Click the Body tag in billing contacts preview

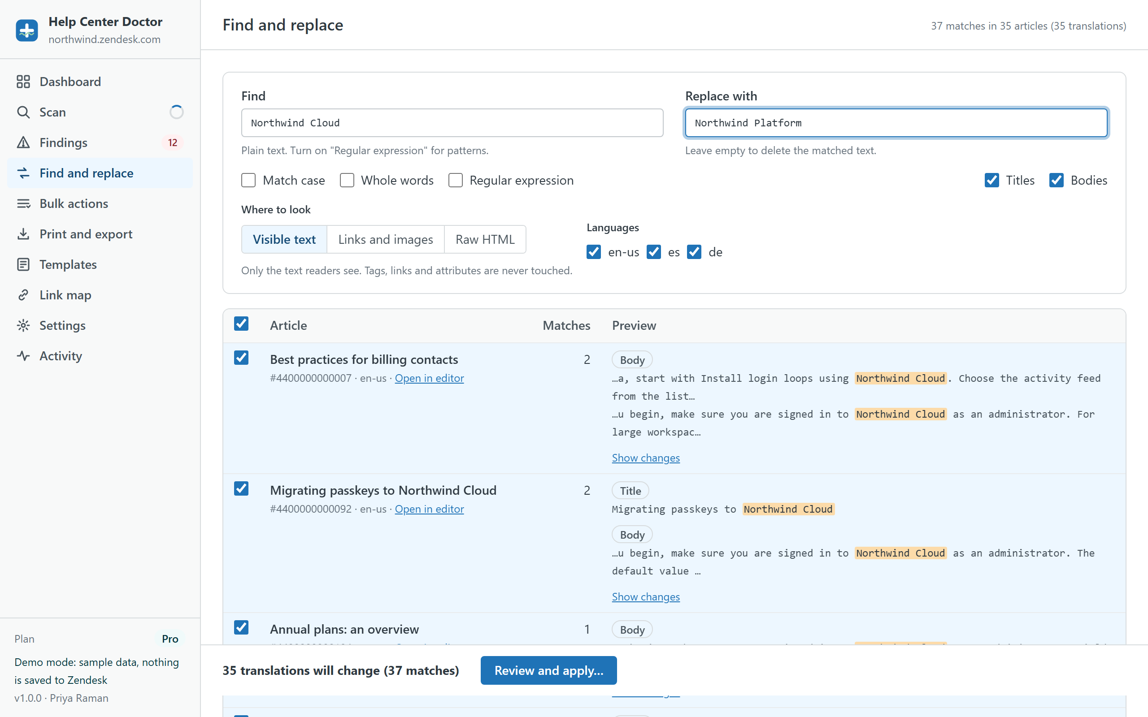pyautogui.click(x=632, y=360)
